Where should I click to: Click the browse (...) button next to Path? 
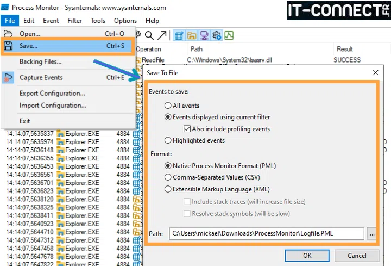372,234
